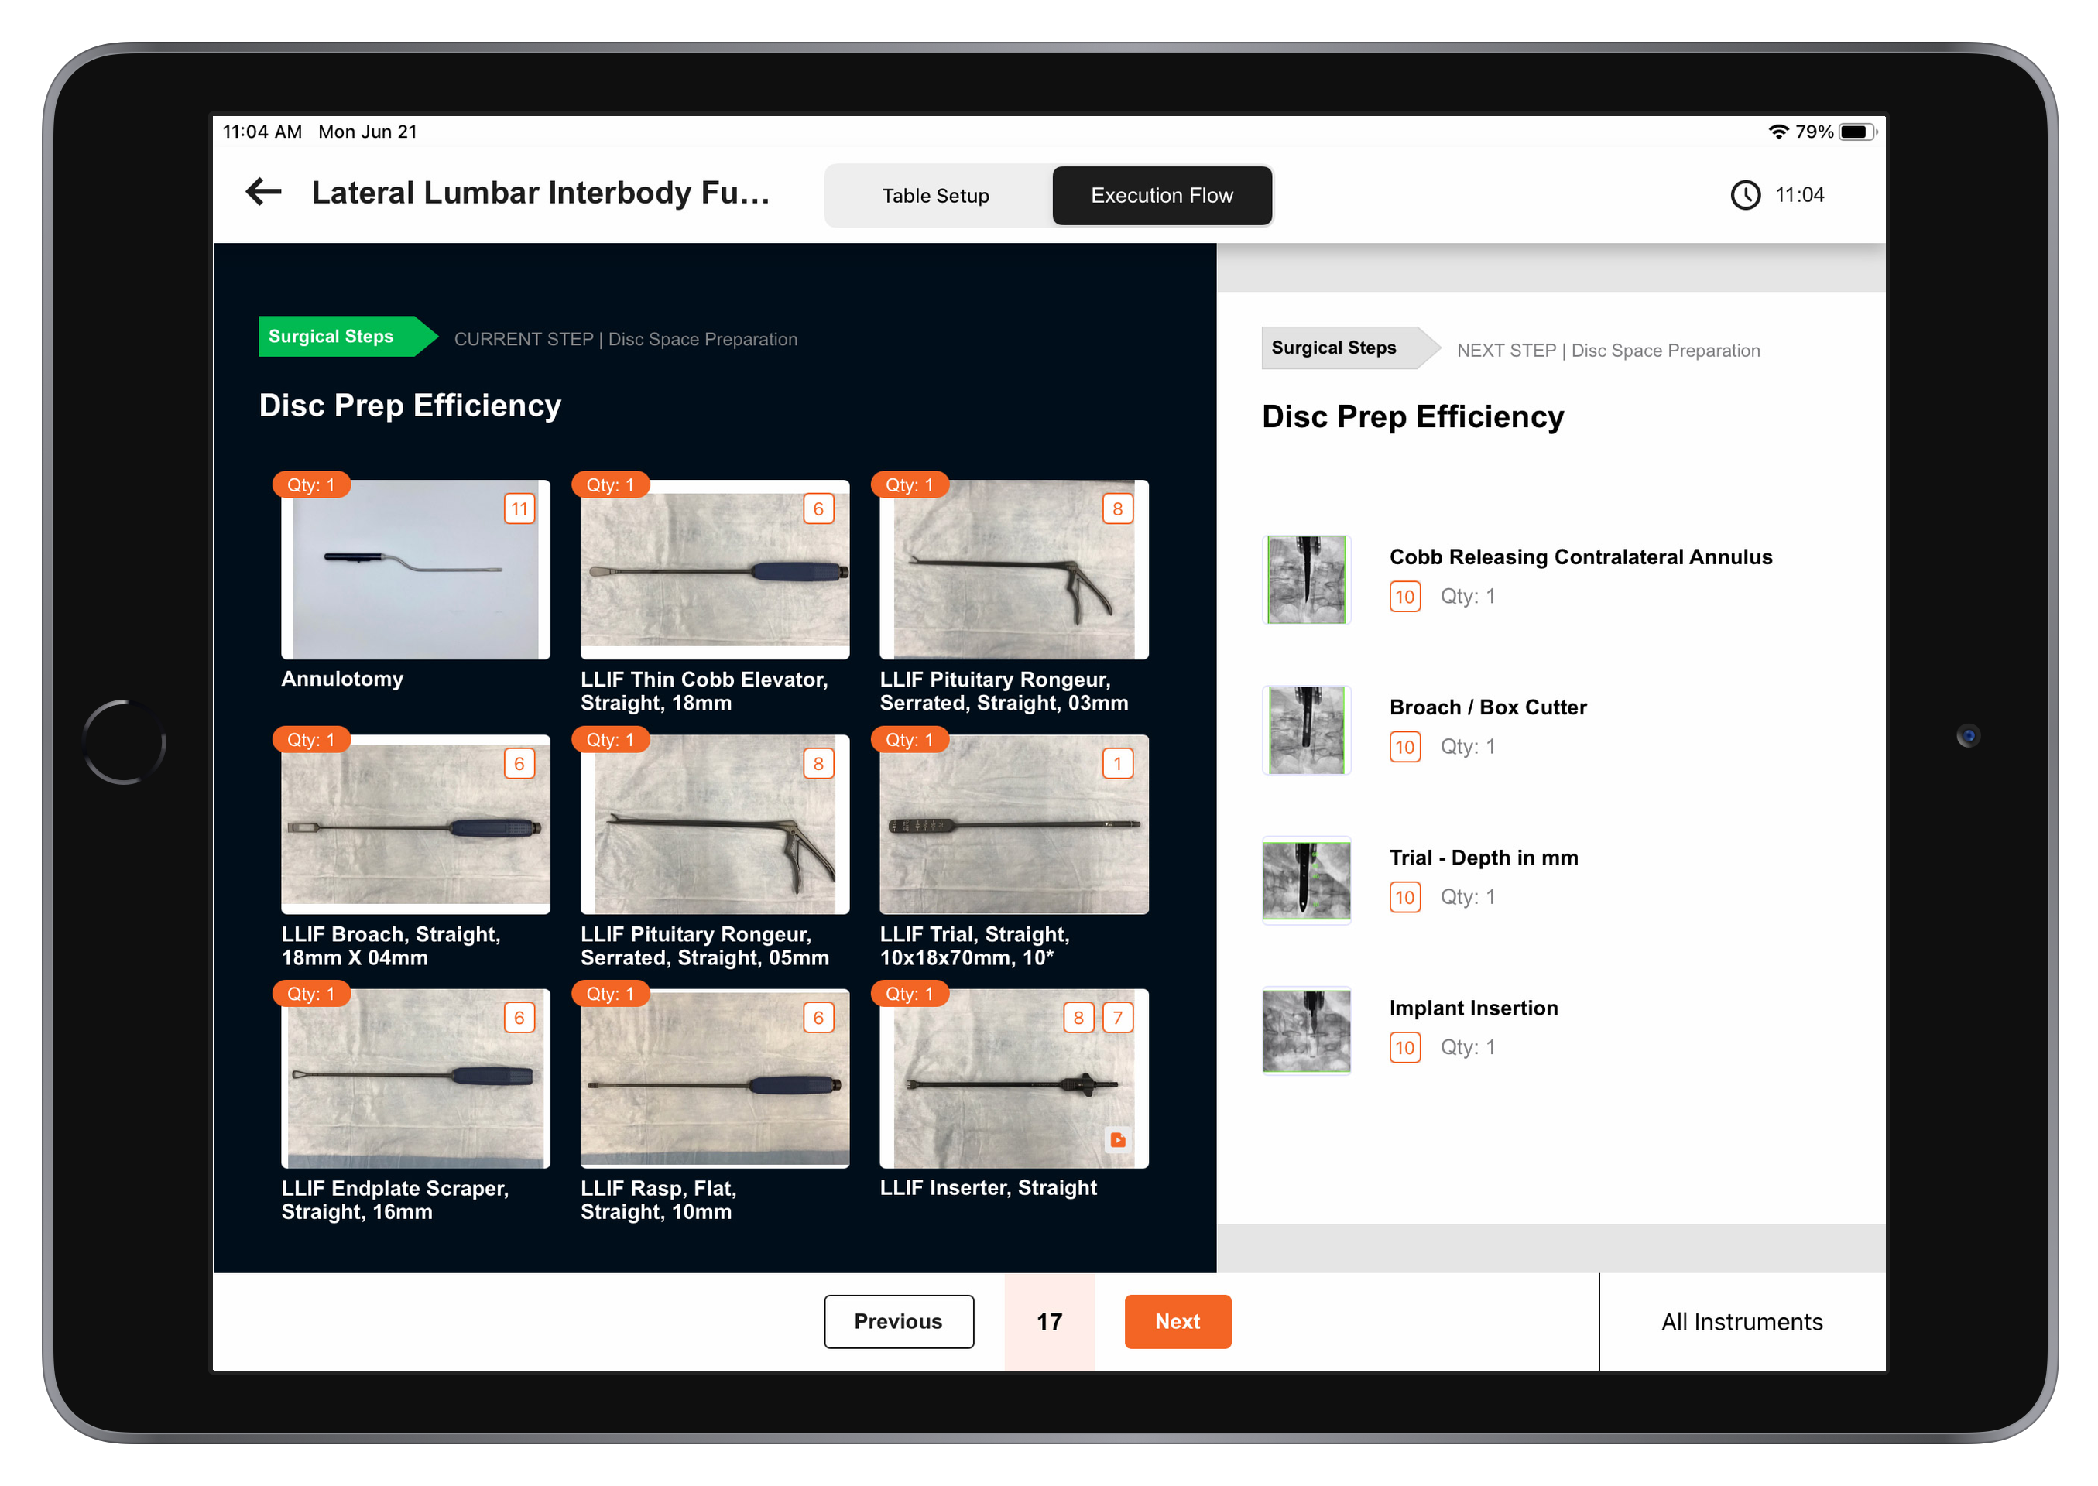Open LLIF Rasp Flat photo

715,1078
